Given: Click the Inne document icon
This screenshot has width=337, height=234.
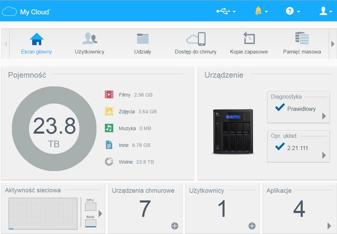Looking at the screenshot, I should pyautogui.click(x=109, y=145).
